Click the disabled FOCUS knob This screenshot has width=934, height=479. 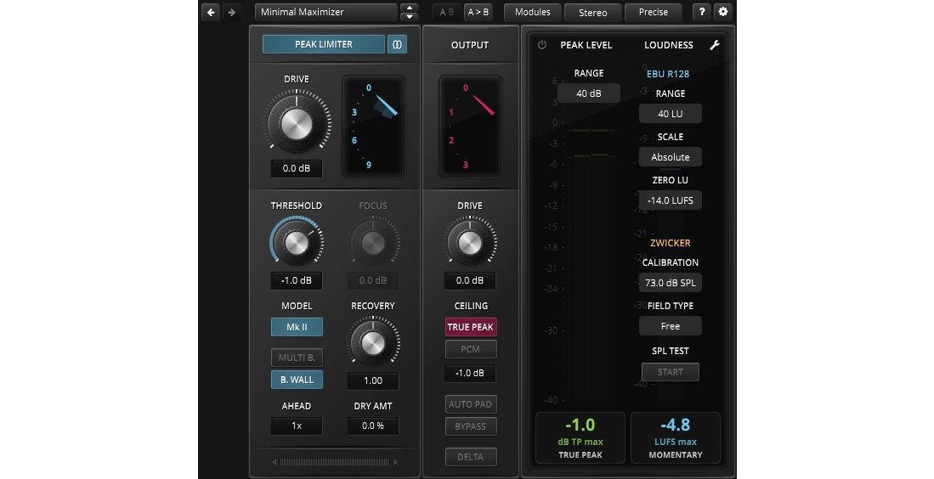[x=373, y=242]
